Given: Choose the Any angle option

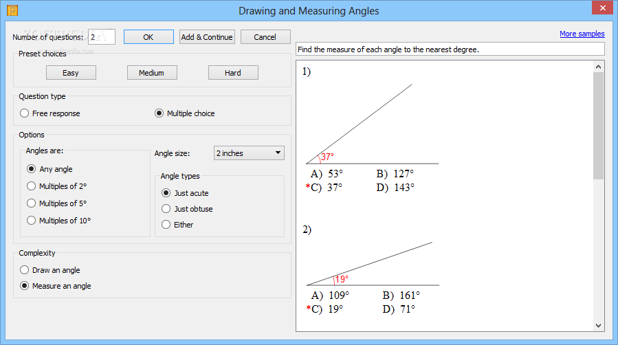Looking at the screenshot, I should click(x=49, y=169).
